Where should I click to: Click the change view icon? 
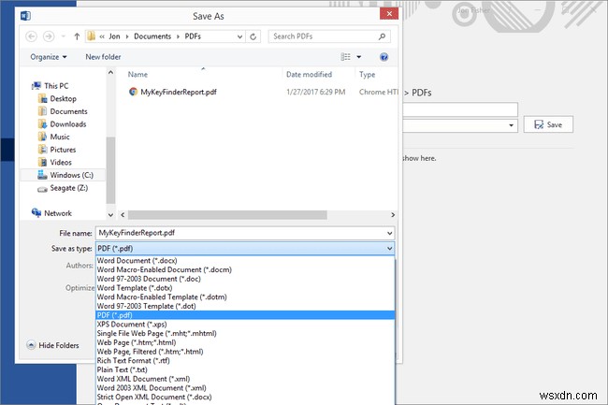(345, 57)
